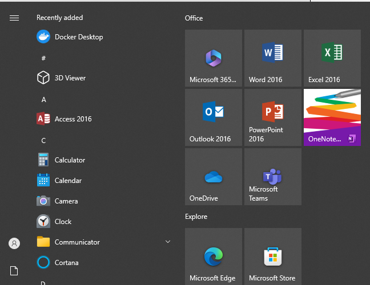The width and height of the screenshot is (370, 285).
Task: Open the PowerPoint 2016 tile
Action: 273,117
